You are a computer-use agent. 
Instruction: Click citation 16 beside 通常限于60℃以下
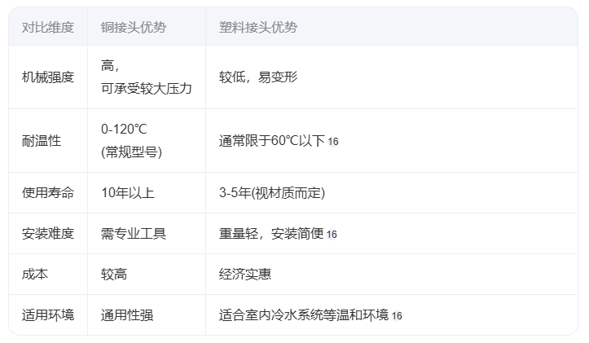point(332,142)
